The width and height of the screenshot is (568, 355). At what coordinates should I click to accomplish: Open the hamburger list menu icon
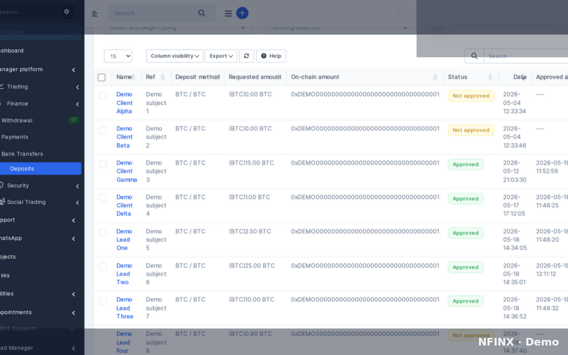pos(228,14)
